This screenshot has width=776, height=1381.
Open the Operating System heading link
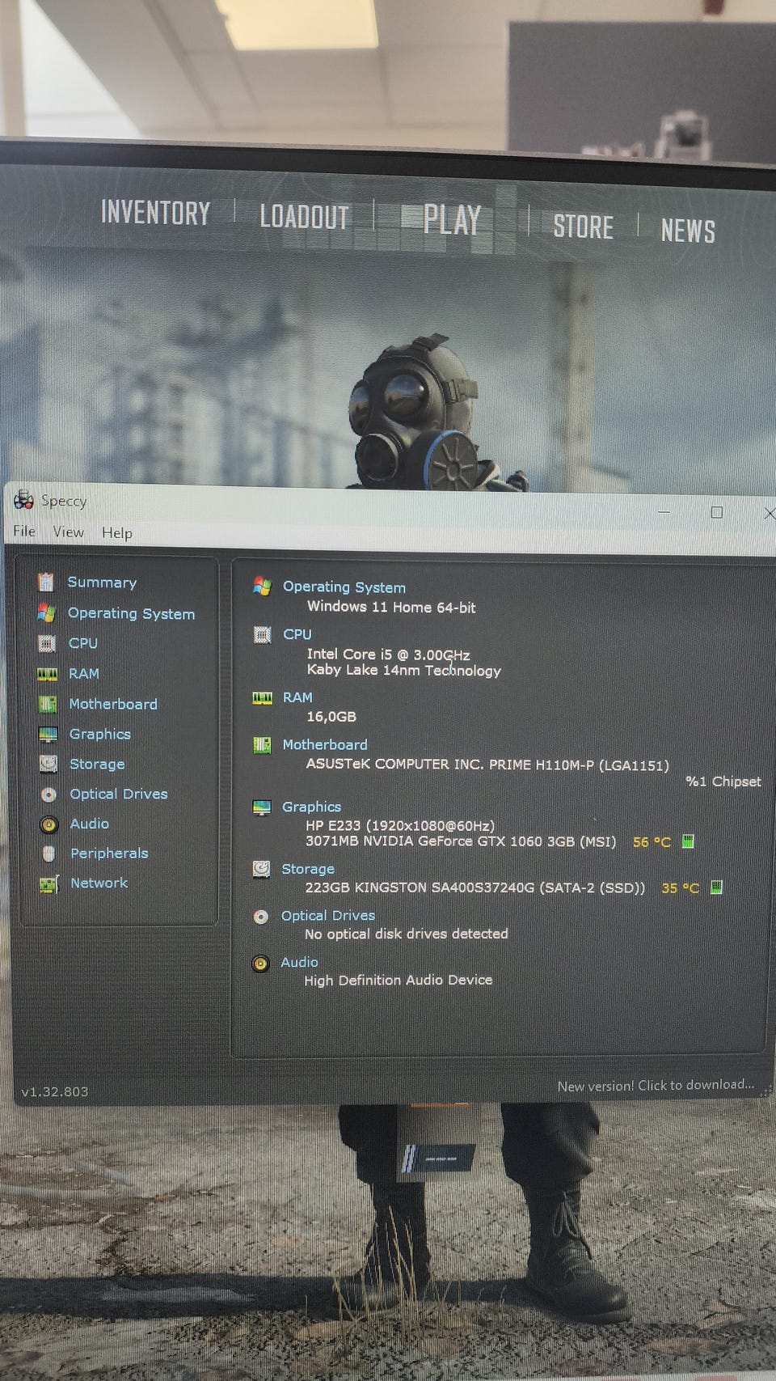click(x=344, y=587)
